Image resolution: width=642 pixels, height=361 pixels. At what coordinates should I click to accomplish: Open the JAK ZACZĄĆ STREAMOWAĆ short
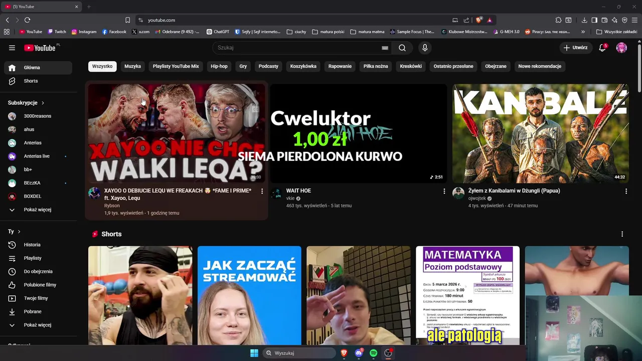pos(249,295)
